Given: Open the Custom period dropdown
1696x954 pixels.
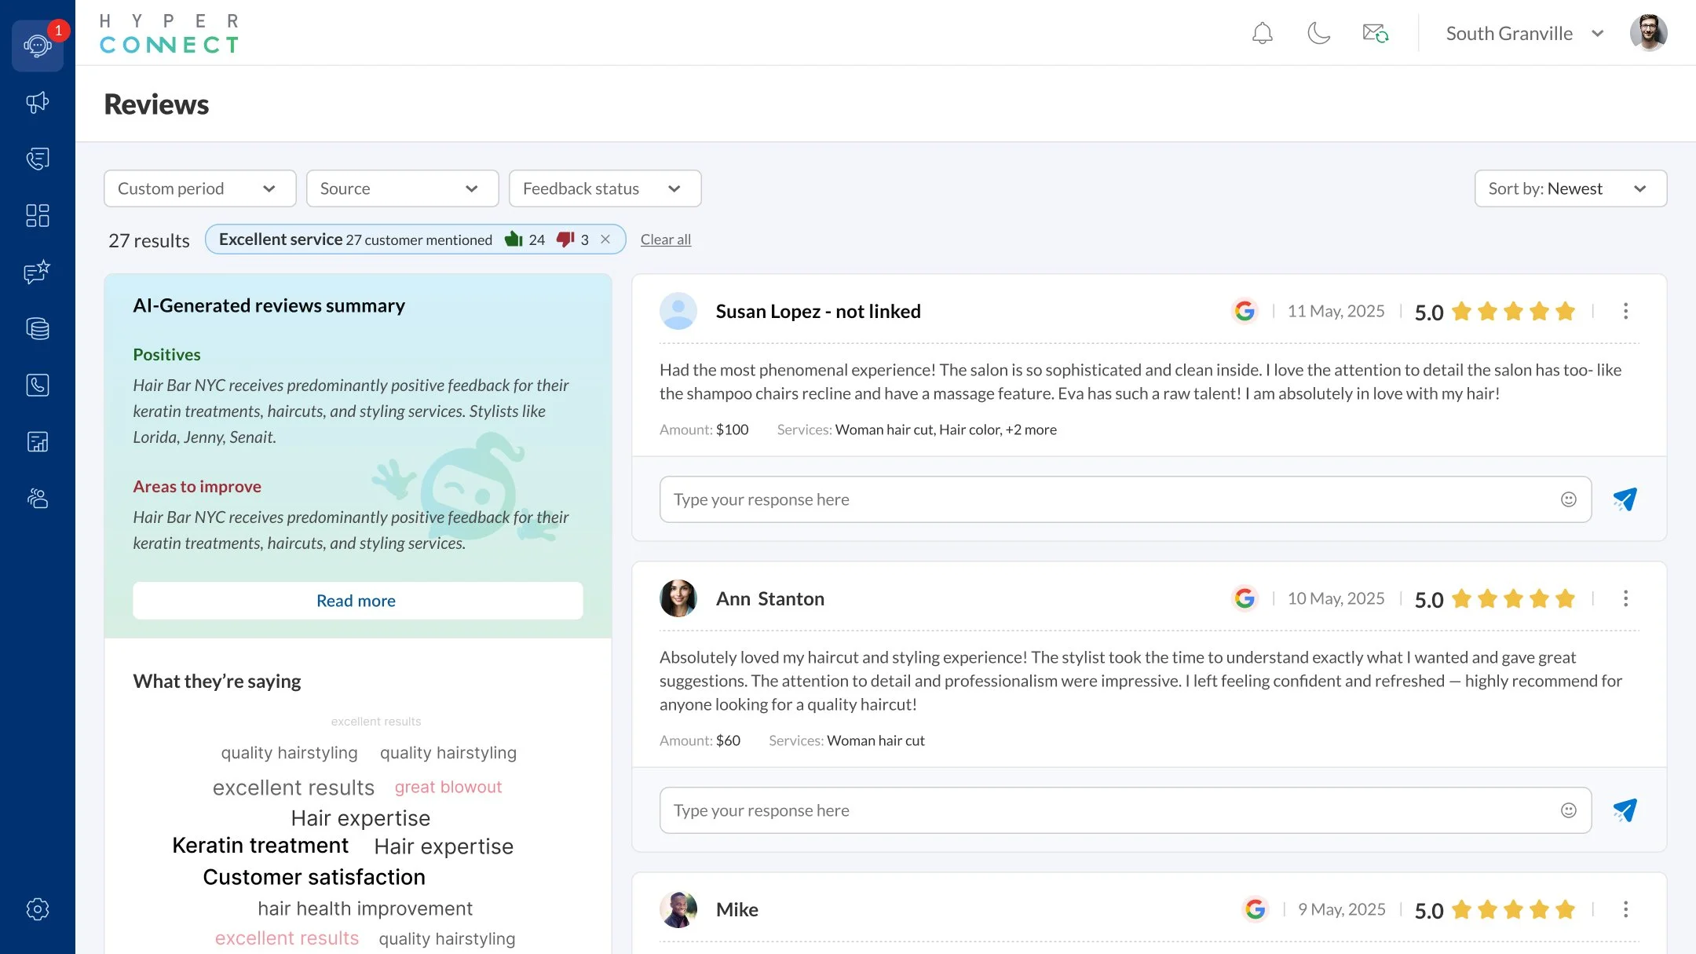Looking at the screenshot, I should pyautogui.click(x=199, y=188).
